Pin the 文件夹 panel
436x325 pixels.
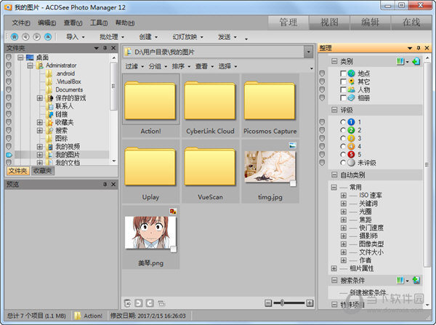(105, 48)
